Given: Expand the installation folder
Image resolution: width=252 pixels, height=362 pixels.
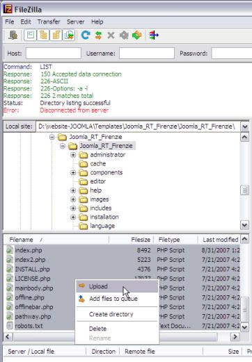Looking at the screenshot, I should tap(73, 217).
